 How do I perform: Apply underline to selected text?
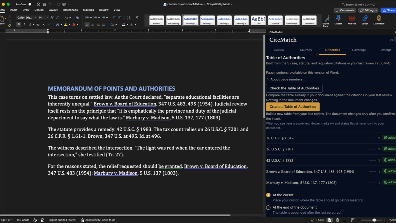coord(29,24)
